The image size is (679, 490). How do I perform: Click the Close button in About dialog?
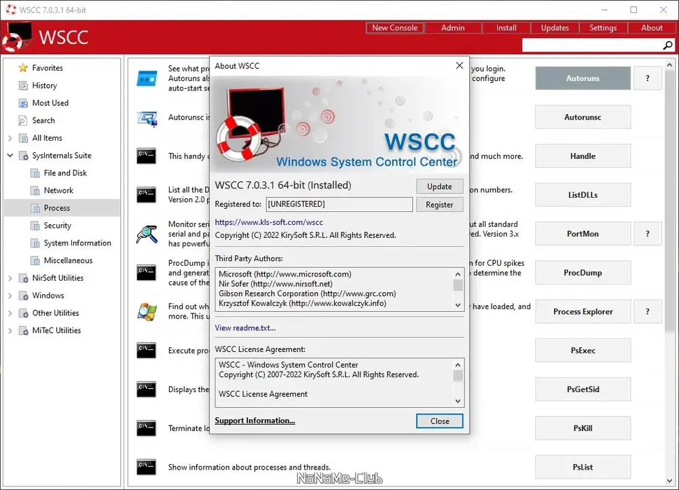[x=439, y=421]
